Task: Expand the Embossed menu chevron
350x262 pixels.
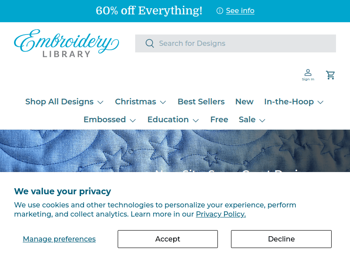Action: (x=133, y=120)
